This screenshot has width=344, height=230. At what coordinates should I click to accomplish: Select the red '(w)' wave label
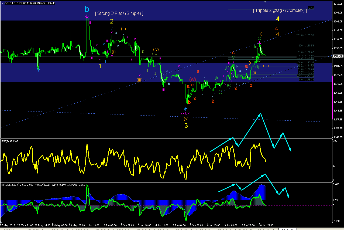point(192,79)
